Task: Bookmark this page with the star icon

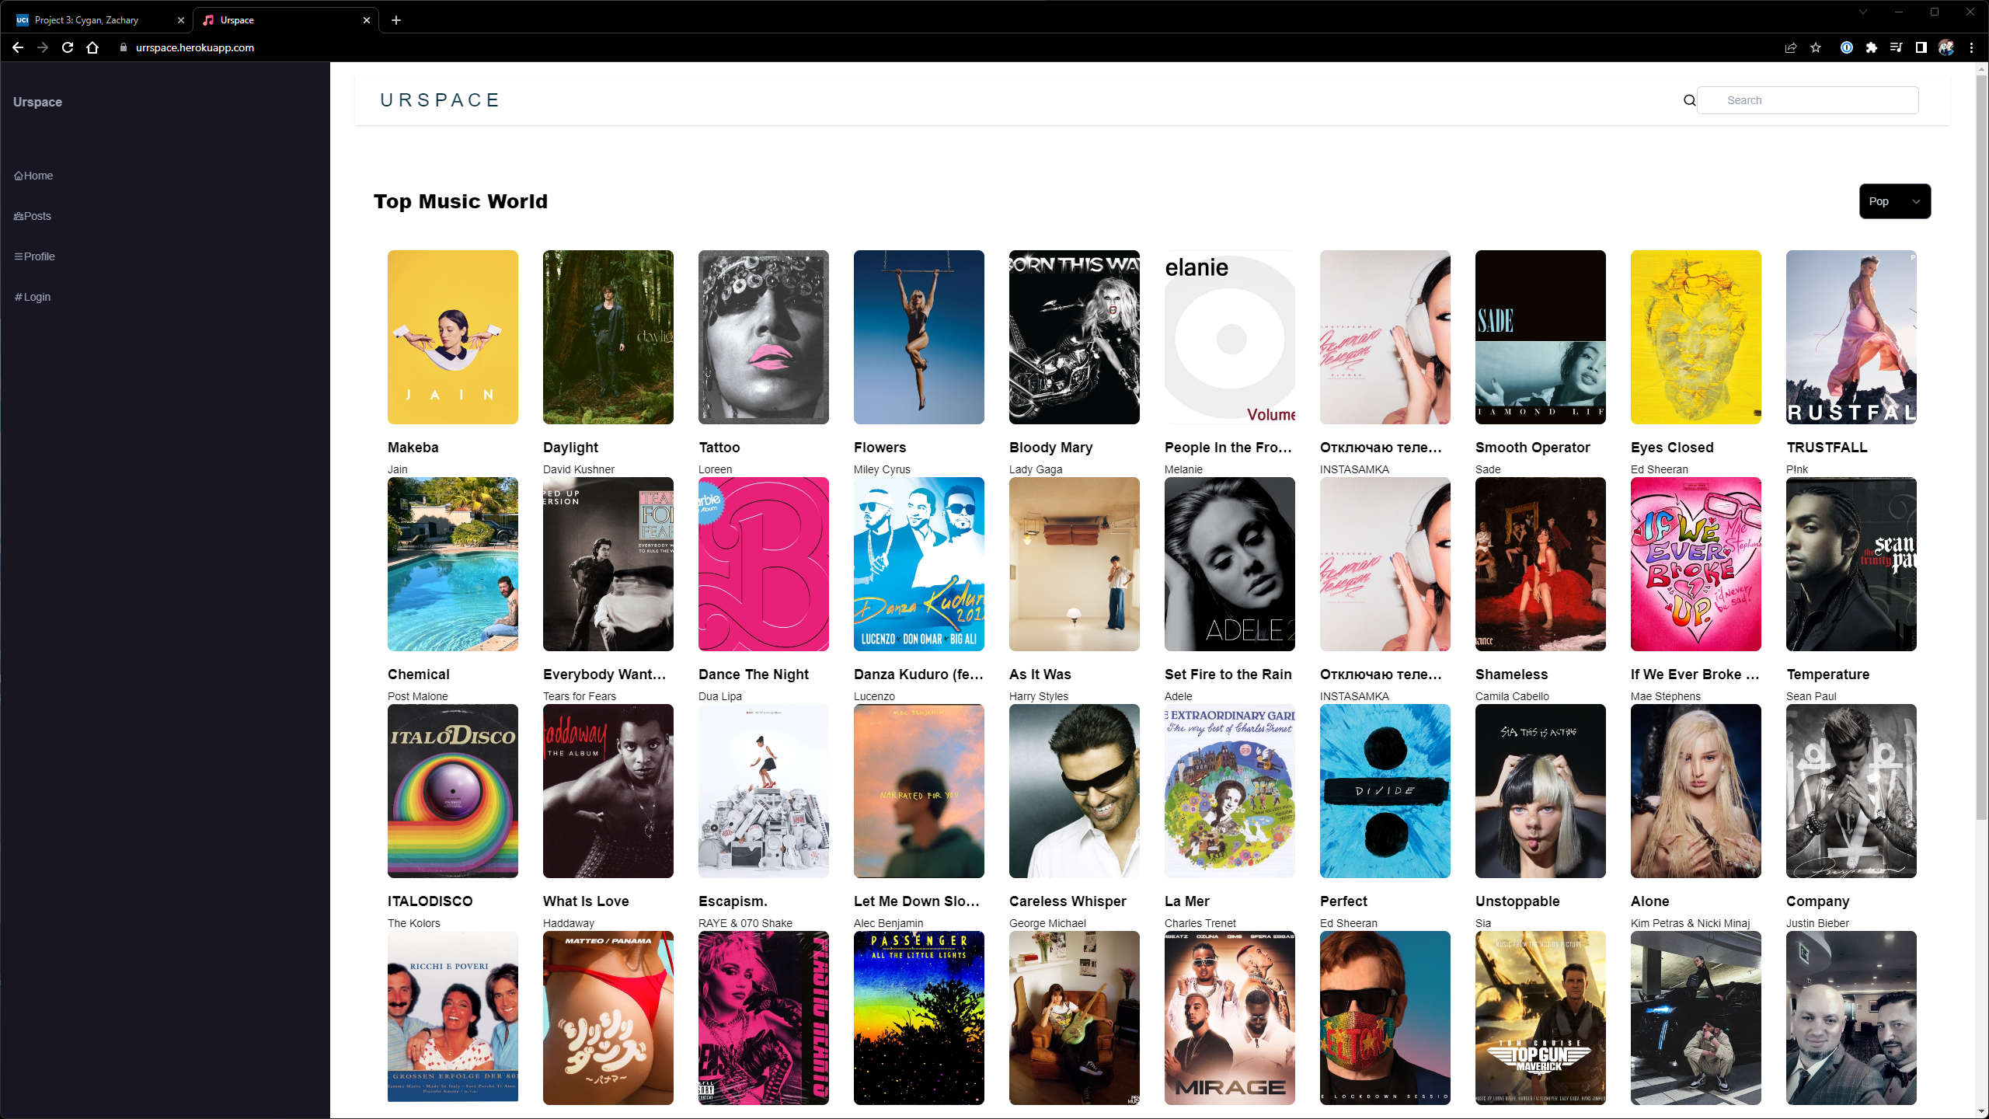Action: click(1816, 47)
